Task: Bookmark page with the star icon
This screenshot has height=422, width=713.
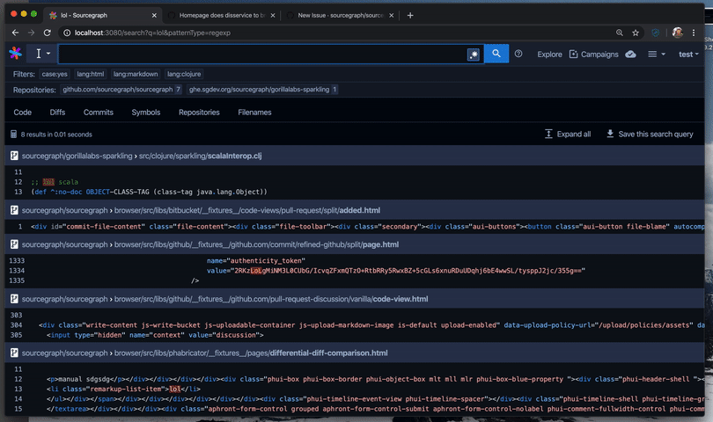Action: (x=636, y=33)
